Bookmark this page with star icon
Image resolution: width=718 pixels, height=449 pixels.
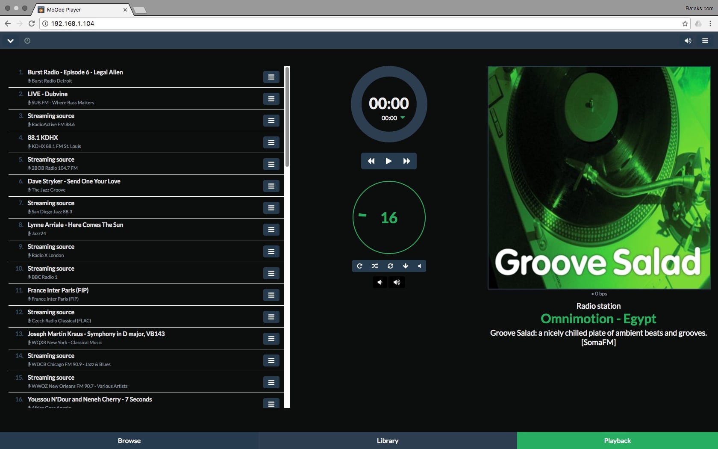tap(685, 24)
